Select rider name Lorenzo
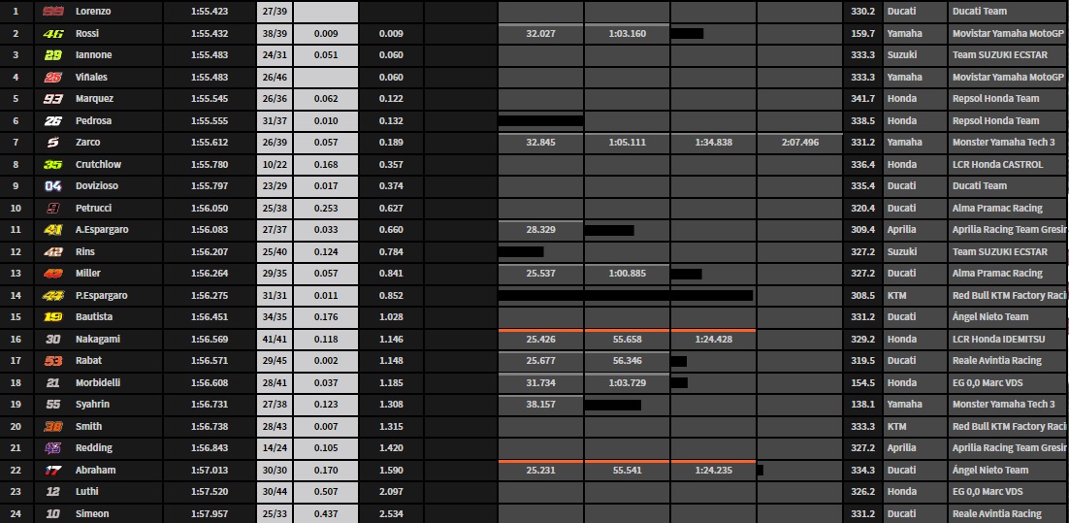 tap(93, 12)
